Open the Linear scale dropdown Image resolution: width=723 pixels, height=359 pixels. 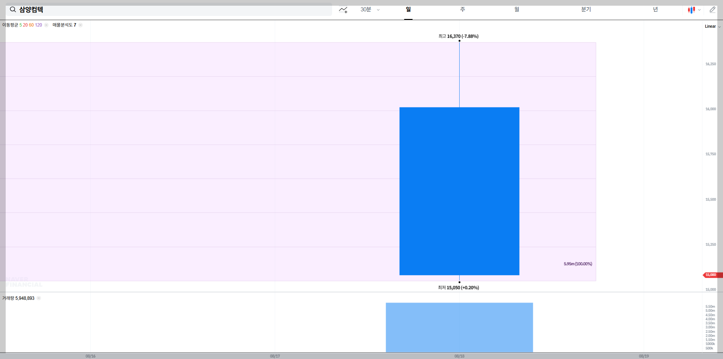click(x=712, y=26)
